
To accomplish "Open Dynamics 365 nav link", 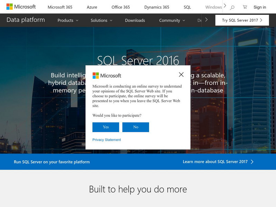I will coord(157,7).
